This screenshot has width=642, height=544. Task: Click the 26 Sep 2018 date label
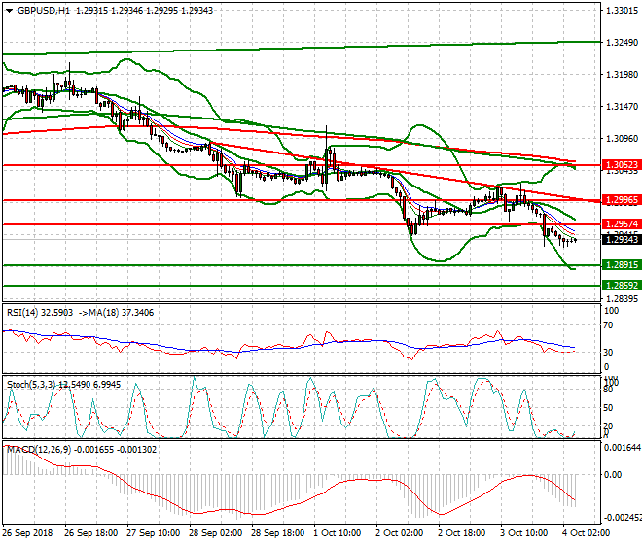(x=27, y=533)
